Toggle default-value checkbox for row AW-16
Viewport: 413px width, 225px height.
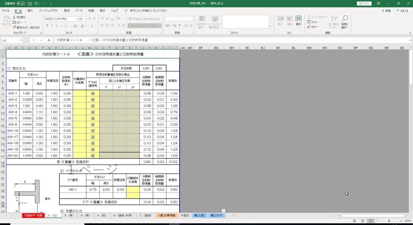pyautogui.click(x=93, y=131)
